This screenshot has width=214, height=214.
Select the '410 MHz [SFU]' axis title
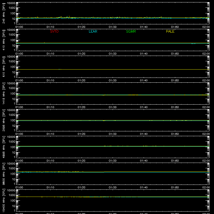point(3,40)
